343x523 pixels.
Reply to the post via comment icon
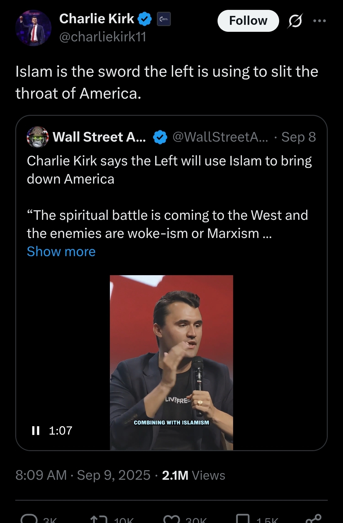[29, 519]
